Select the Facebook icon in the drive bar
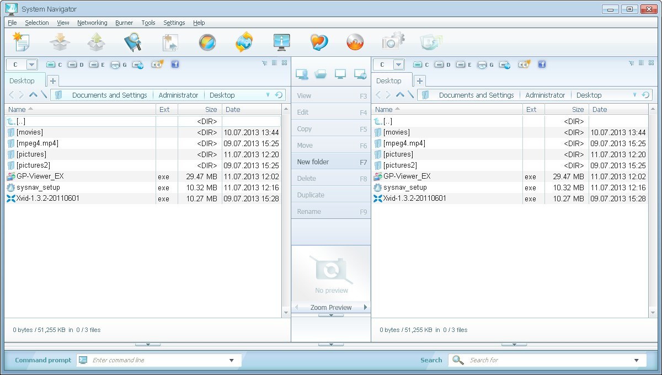Viewport: 662px width, 375px height. point(175,65)
